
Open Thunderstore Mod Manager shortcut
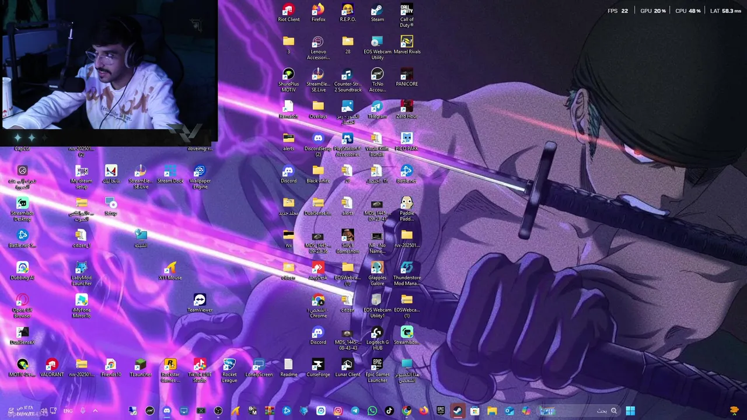coord(407,274)
